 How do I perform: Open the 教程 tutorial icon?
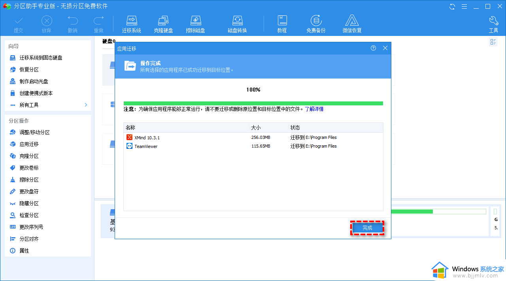(282, 24)
